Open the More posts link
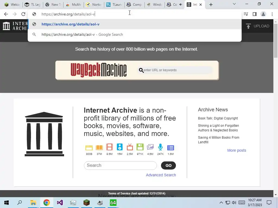 point(237,150)
